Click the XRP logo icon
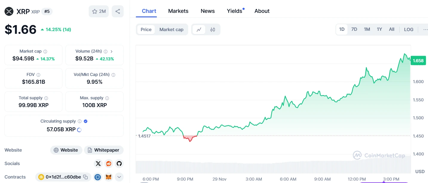Screen dimensions: 428x183 (9, 11)
